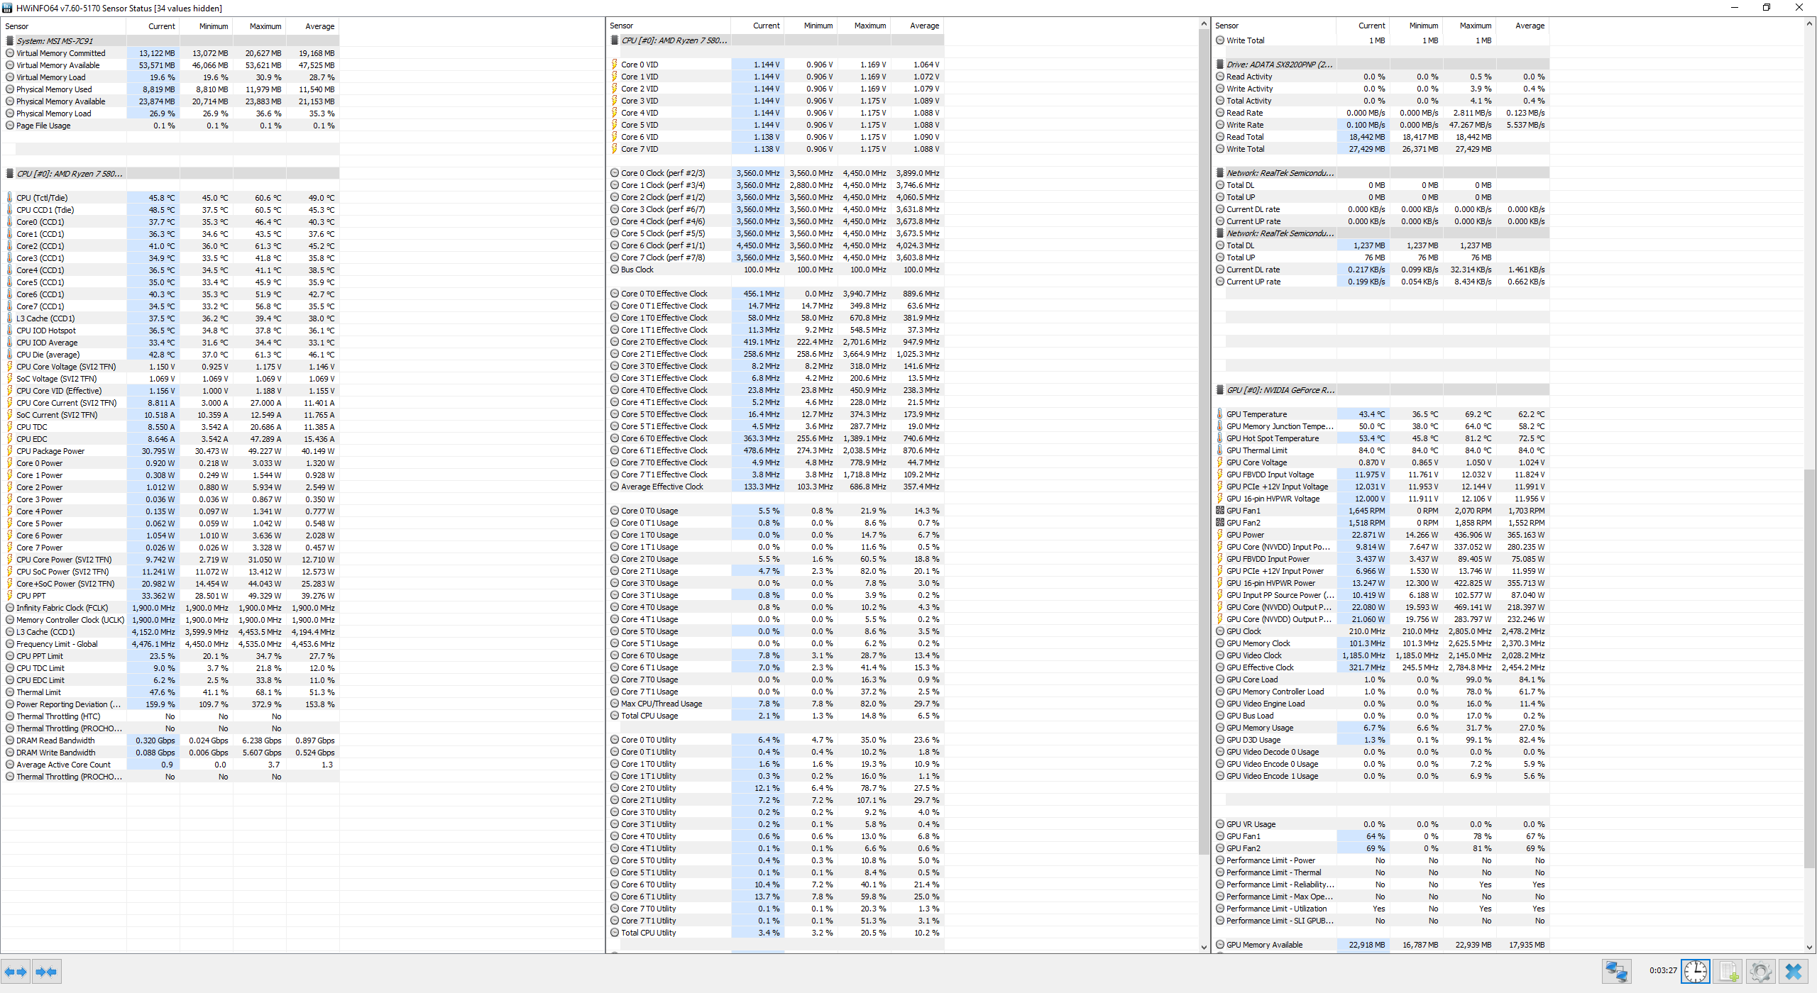
Task: Click the collapse panels arrows button
Action: (47, 972)
